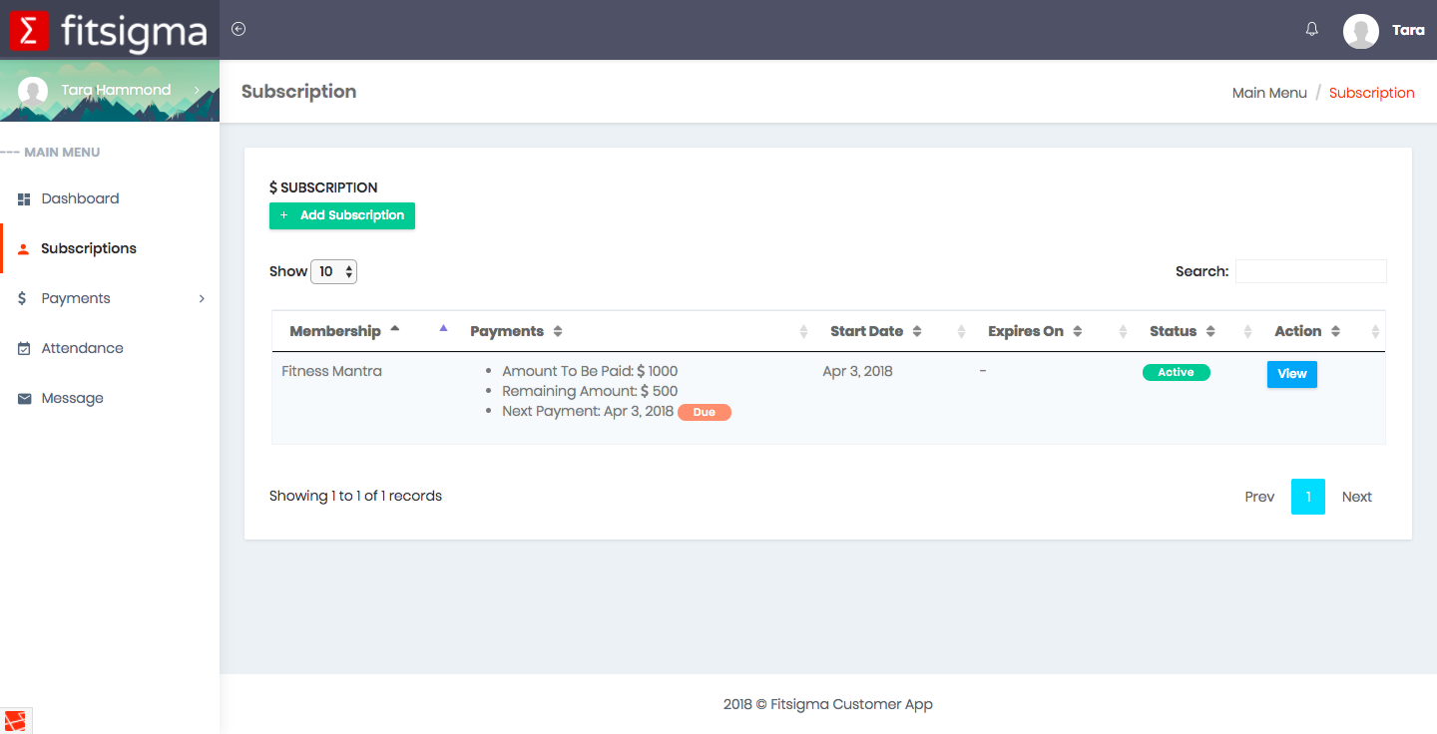View the Fitness Mantra subscription

[1291, 374]
